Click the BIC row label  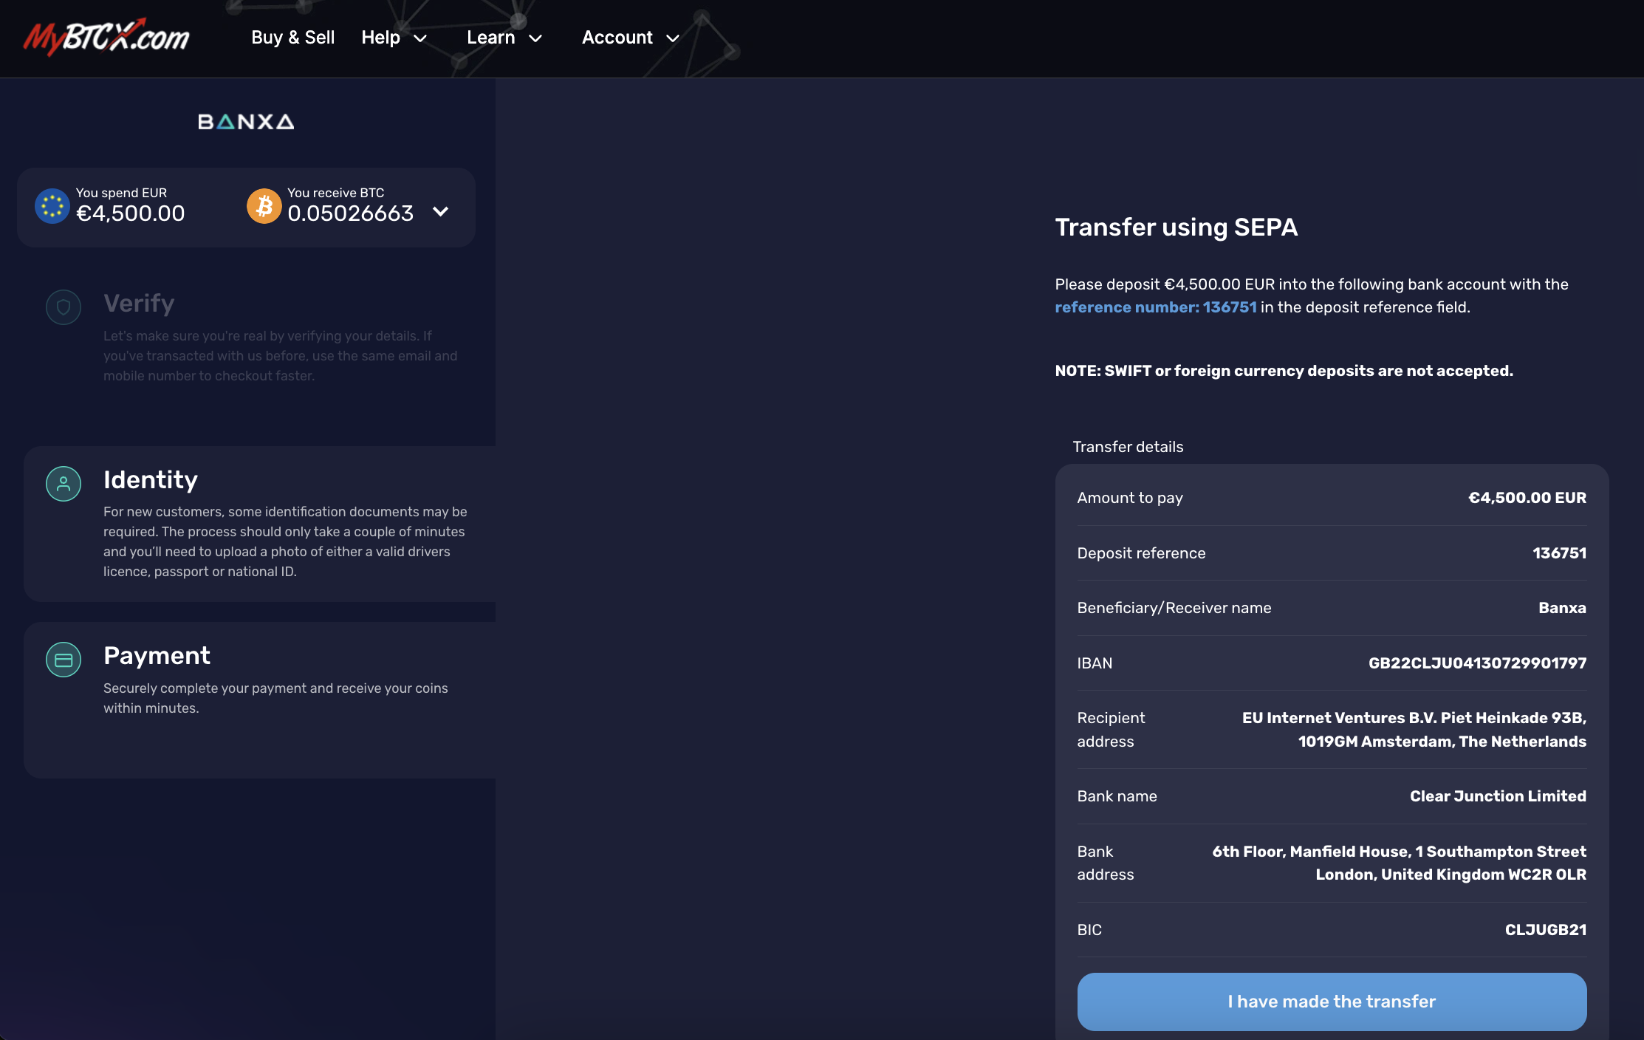[1089, 930]
